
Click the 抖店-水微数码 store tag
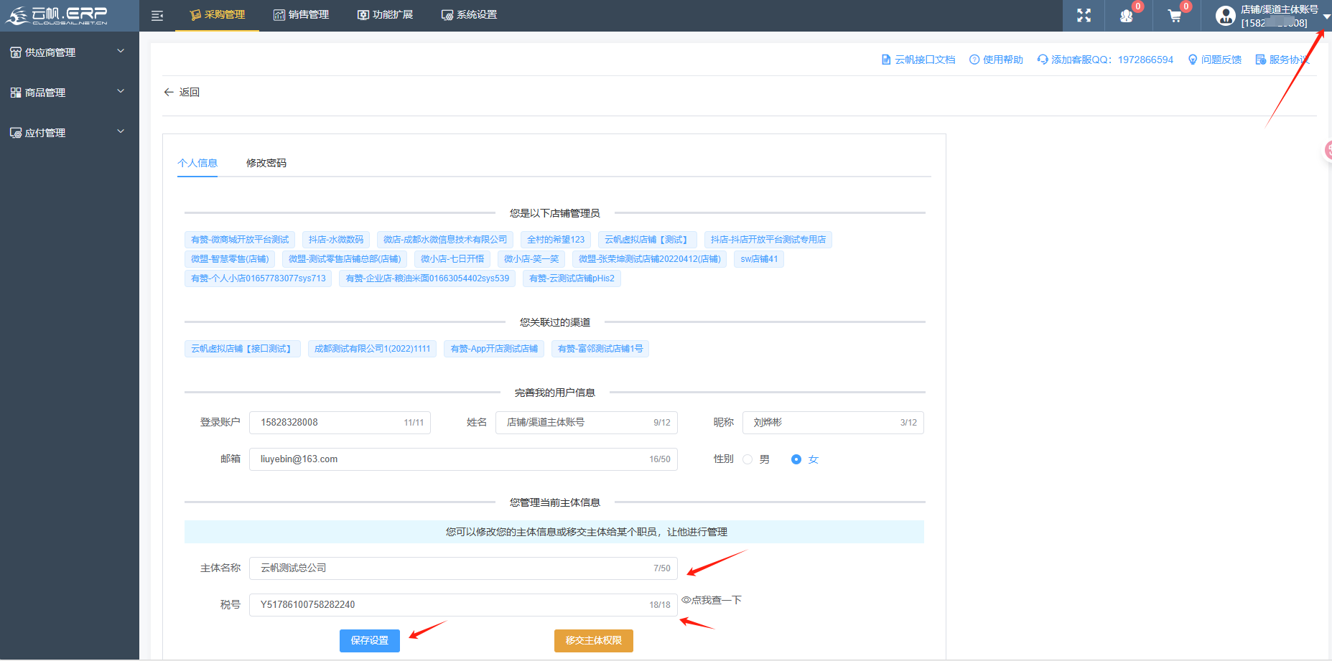click(x=336, y=240)
